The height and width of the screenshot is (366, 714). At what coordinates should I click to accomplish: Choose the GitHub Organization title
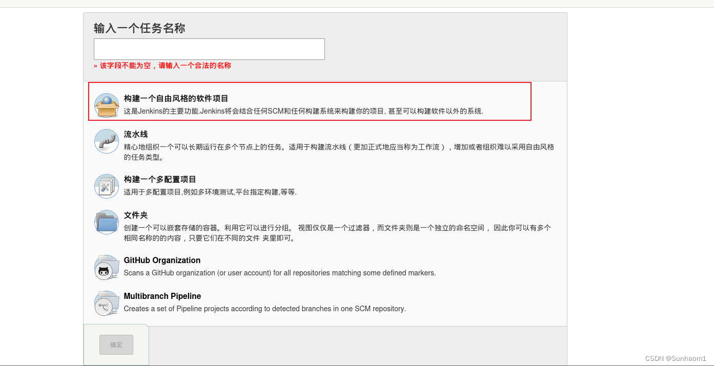(x=162, y=260)
